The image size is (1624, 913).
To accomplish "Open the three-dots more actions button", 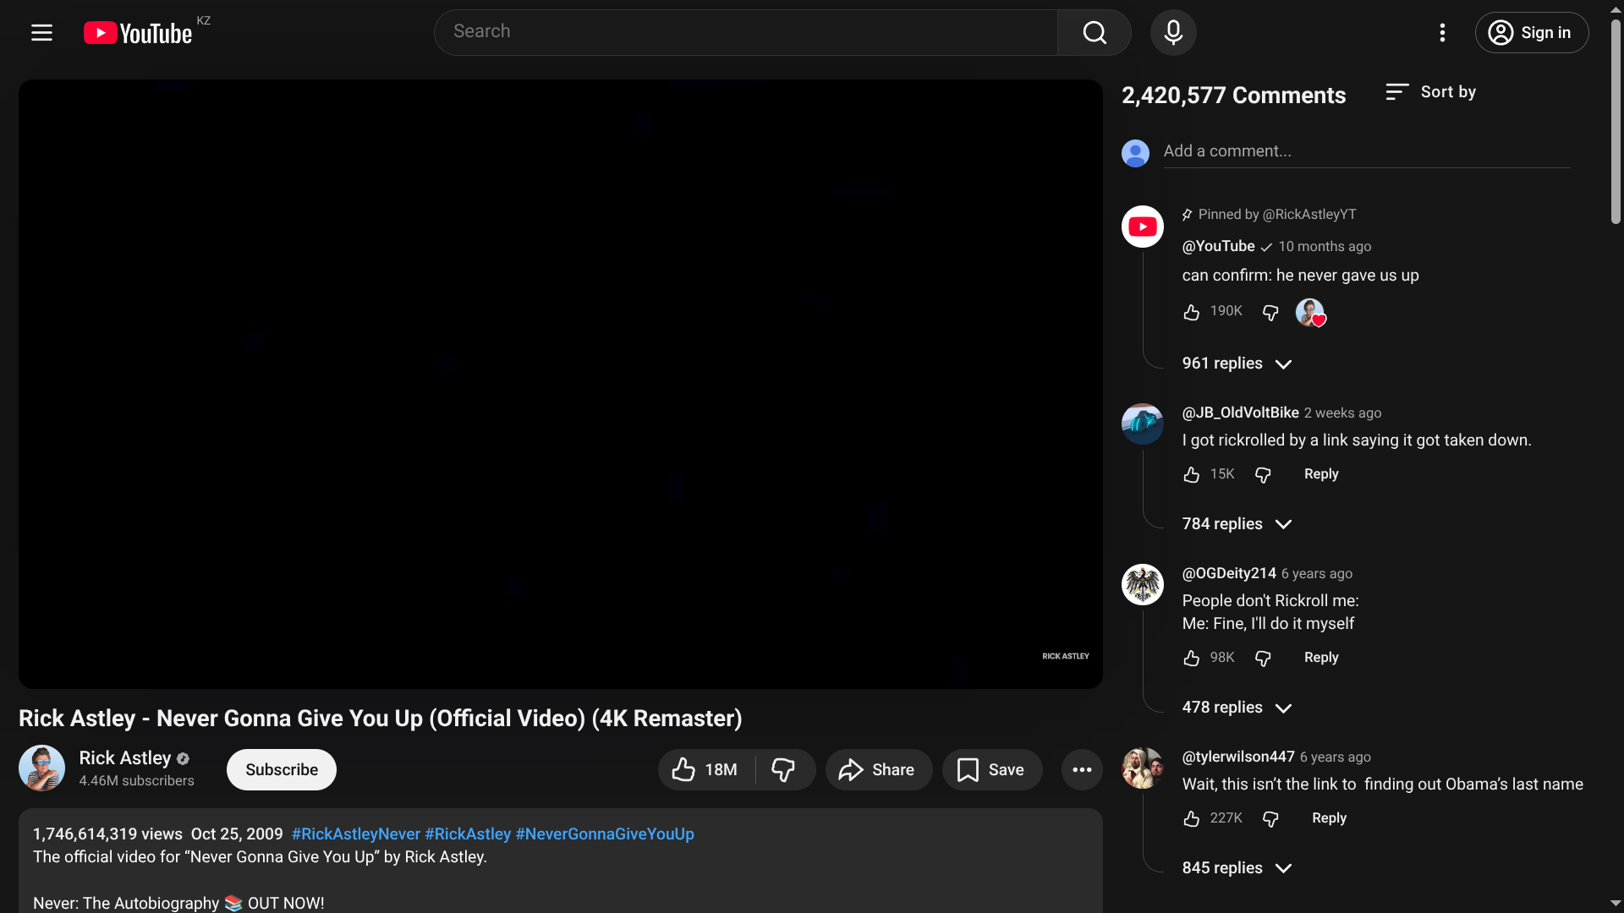I will tap(1082, 769).
